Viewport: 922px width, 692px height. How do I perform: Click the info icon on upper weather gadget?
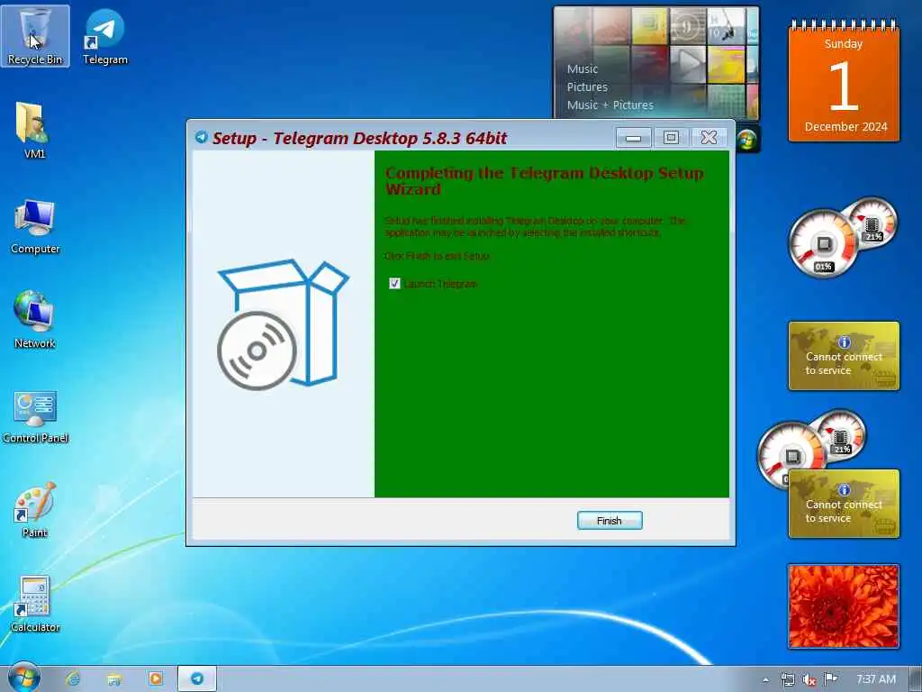844,341
